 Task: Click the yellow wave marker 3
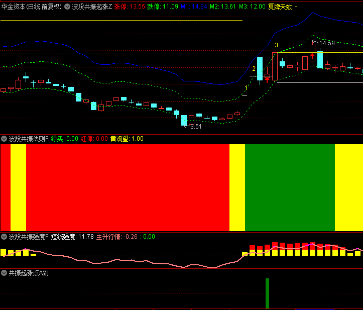(276, 45)
